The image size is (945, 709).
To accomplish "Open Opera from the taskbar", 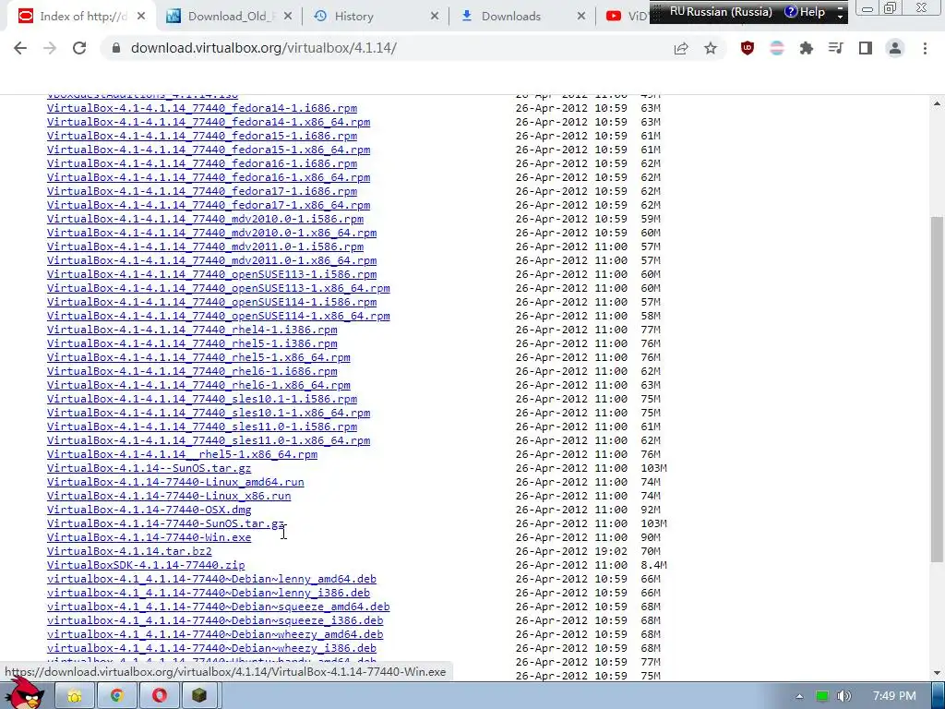I will point(159,696).
